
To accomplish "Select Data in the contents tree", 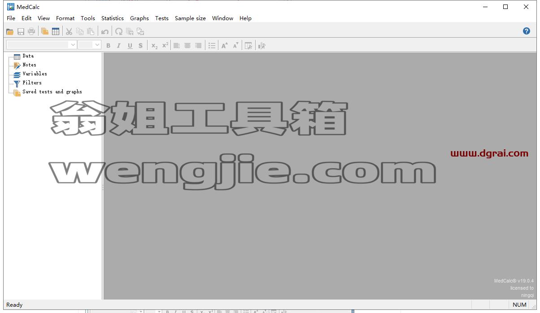I will click(28, 56).
